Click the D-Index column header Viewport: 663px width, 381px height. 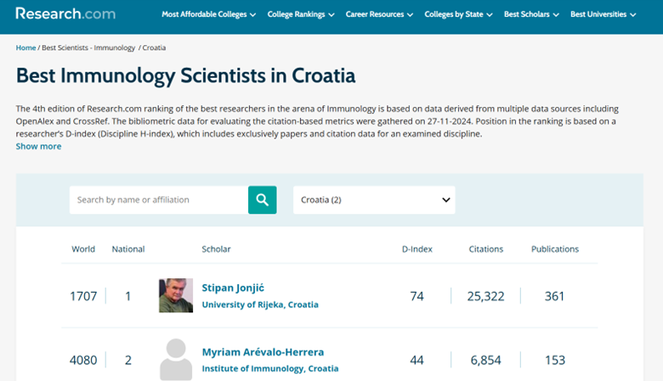[x=416, y=249]
